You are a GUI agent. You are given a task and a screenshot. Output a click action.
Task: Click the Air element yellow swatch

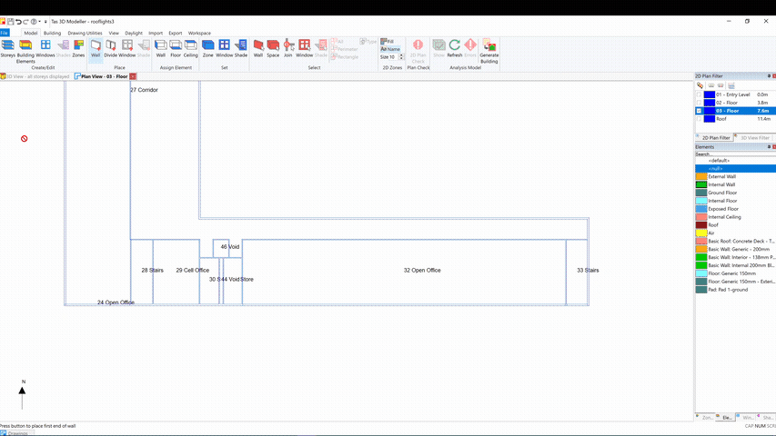click(x=701, y=233)
